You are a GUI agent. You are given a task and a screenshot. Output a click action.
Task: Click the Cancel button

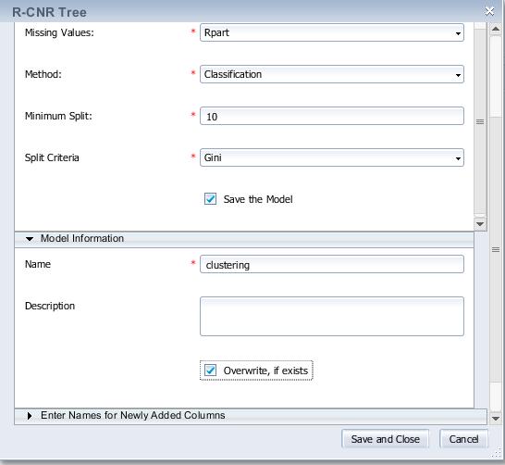click(463, 439)
